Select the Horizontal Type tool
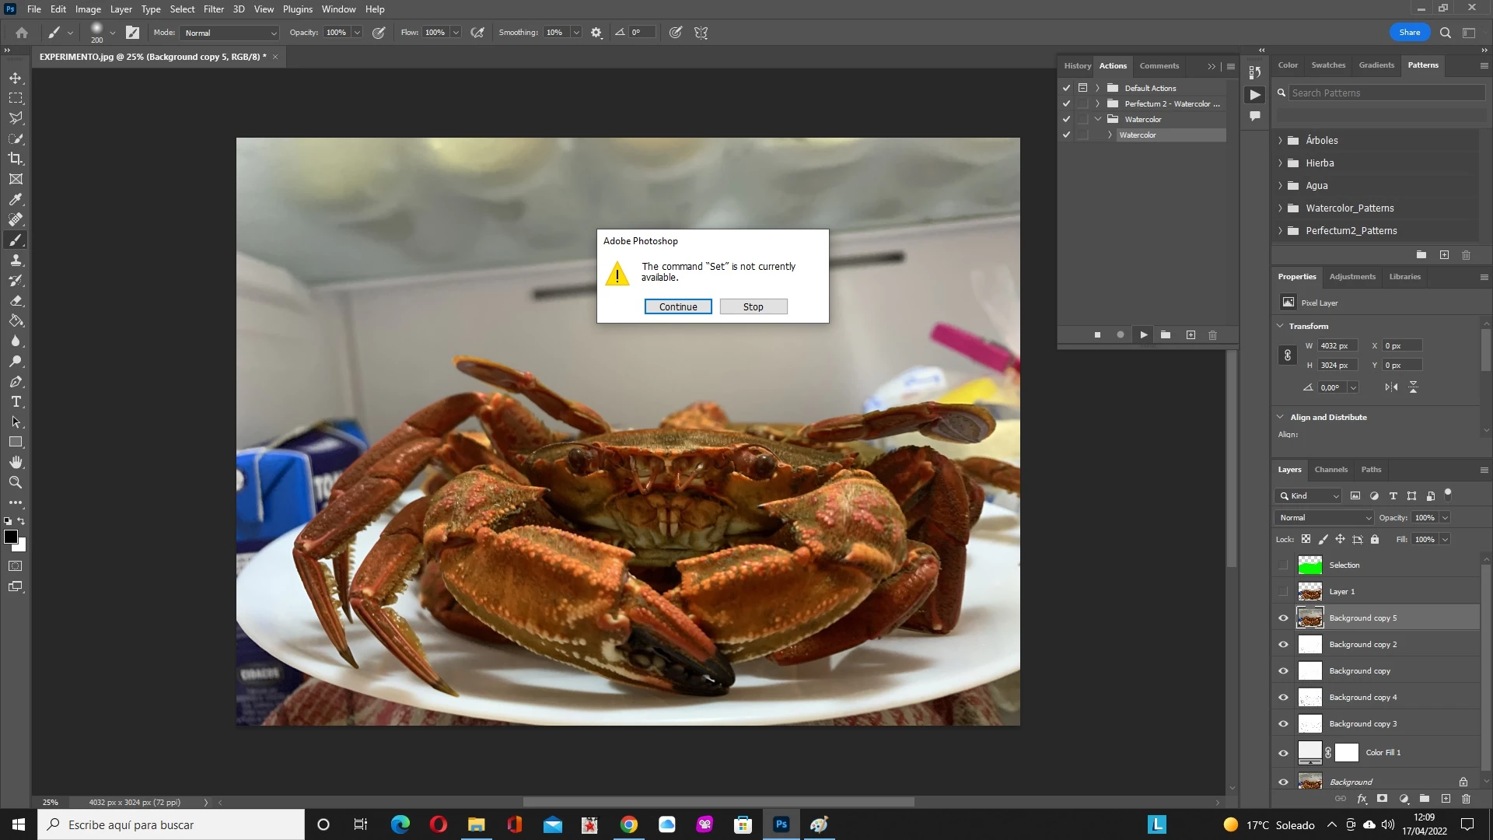 click(16, 401)
